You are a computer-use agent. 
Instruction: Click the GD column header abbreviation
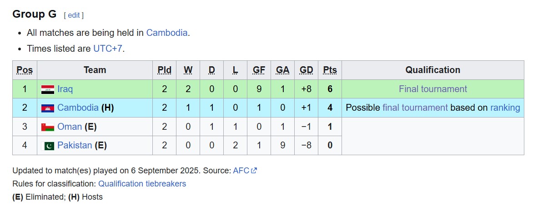pos(306,70)
